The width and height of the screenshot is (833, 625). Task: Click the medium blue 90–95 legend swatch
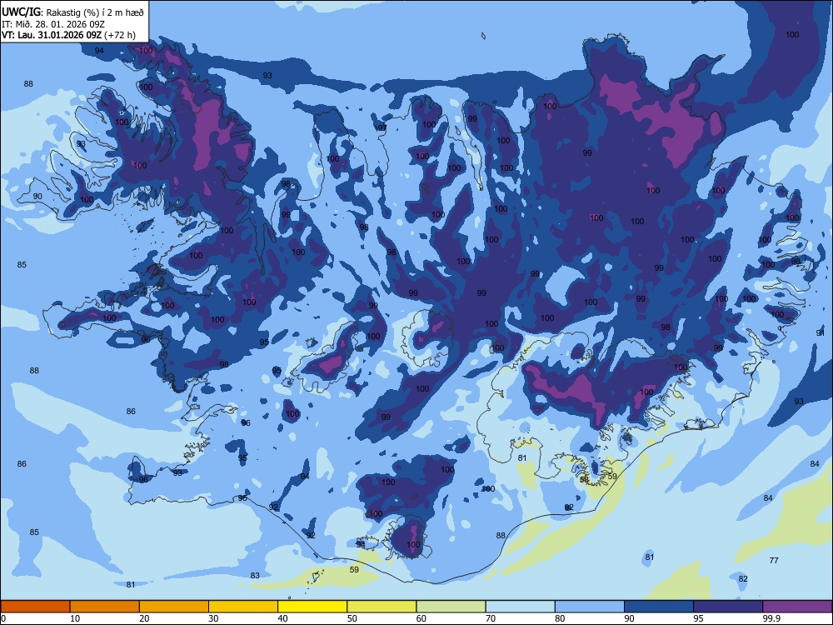[x=659, y=607]
